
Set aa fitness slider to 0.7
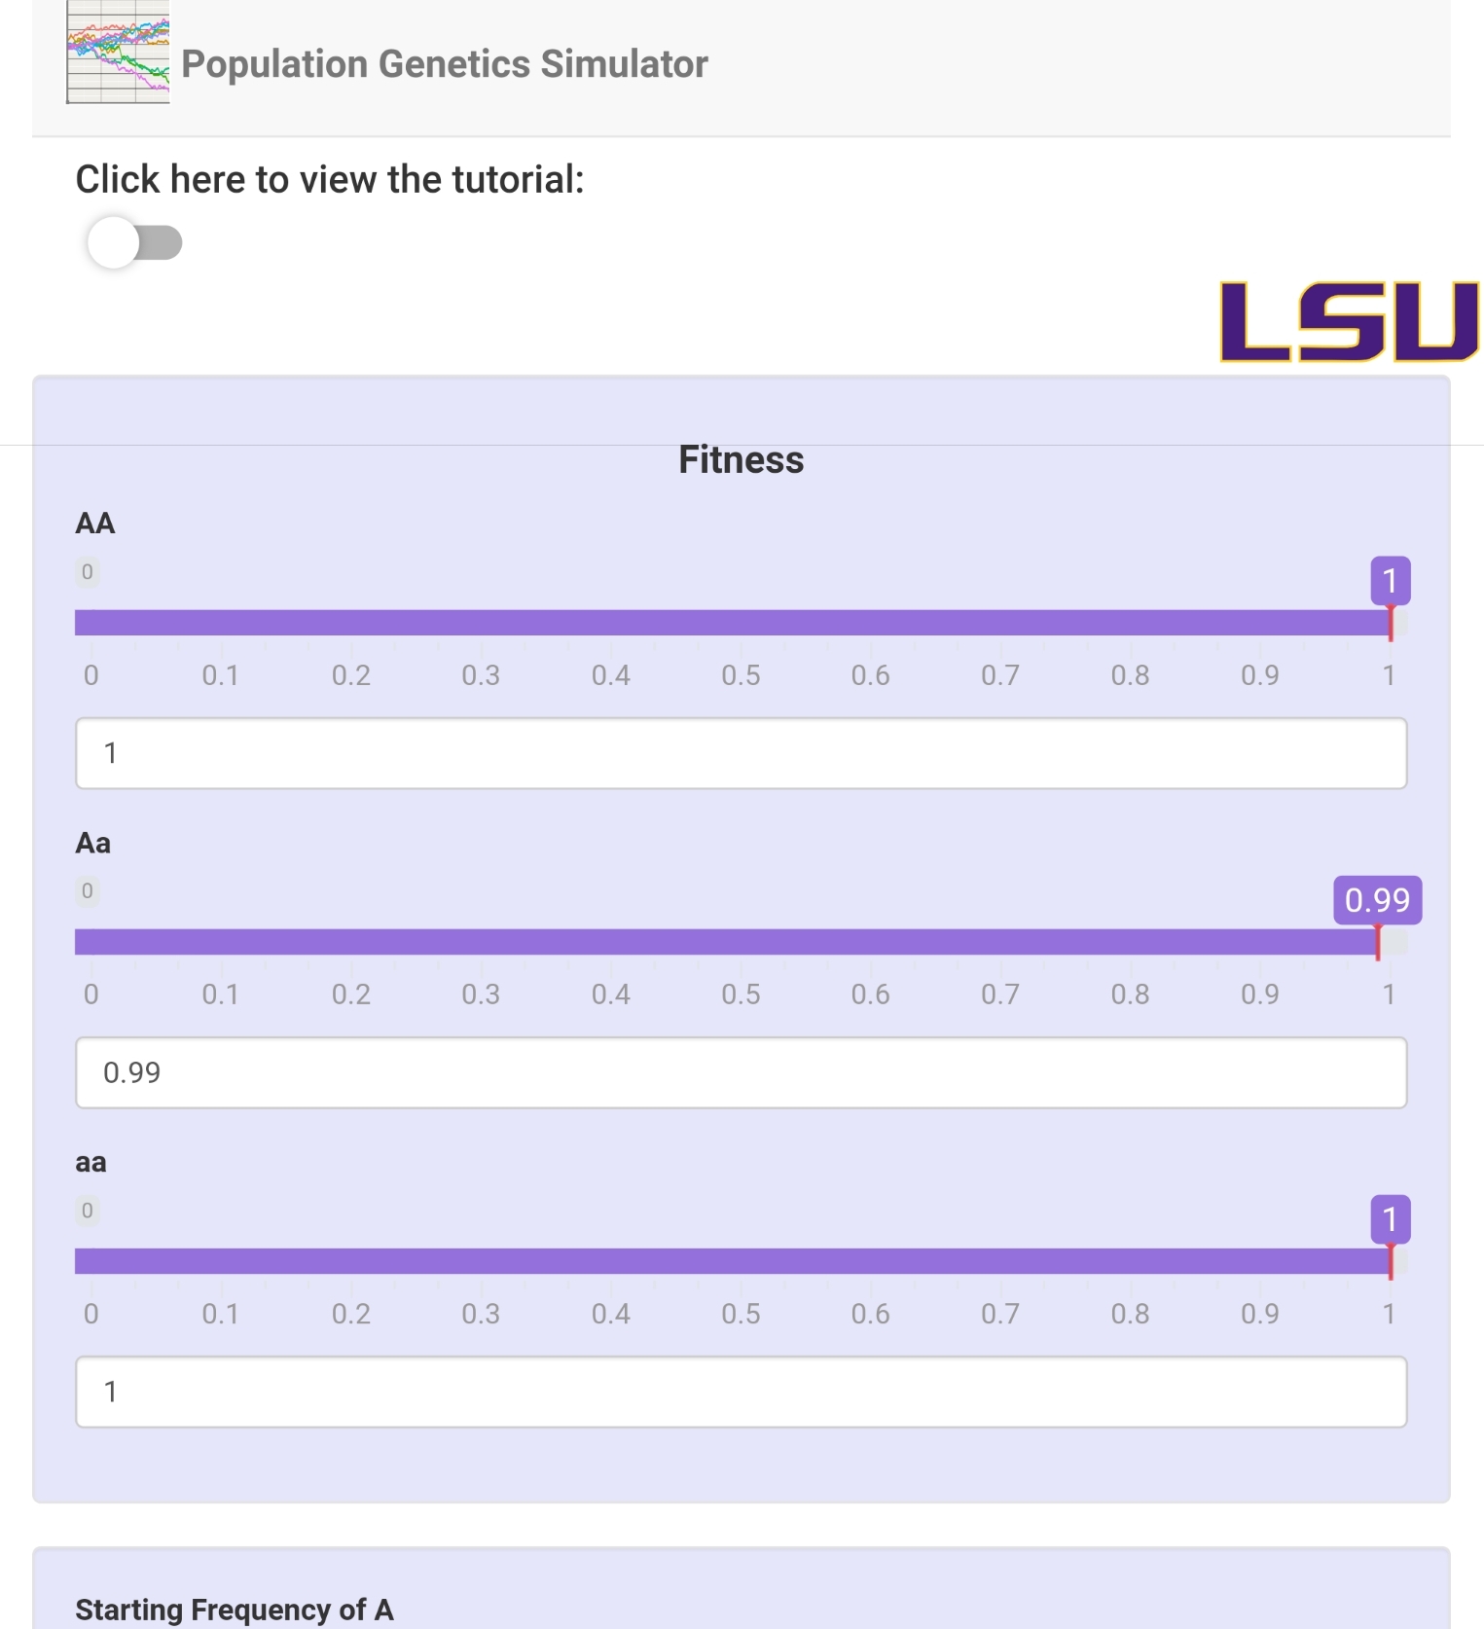[1000, 1261]
